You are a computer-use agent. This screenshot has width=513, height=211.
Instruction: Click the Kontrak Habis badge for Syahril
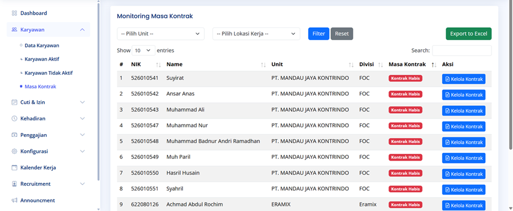pyautogui.click(x=405, y=189)
